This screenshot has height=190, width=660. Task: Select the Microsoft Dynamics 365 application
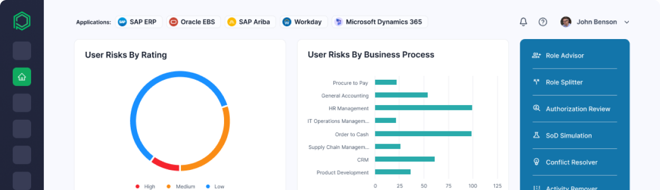(x=379, y=22)
